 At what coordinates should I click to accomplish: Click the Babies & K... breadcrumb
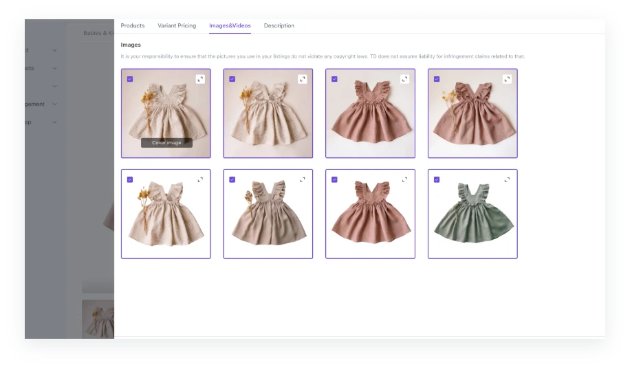98,33
